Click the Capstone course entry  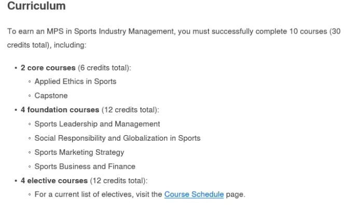click(51, 96)
